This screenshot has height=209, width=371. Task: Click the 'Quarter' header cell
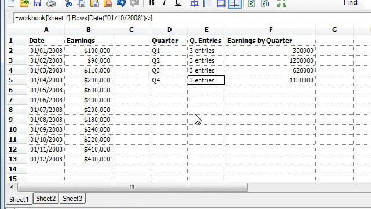point(169,41)
